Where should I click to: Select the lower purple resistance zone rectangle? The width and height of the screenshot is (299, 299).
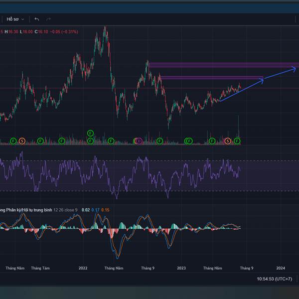click(210, 77)
